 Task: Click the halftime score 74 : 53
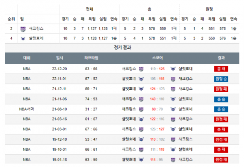(x=91, y=99)
